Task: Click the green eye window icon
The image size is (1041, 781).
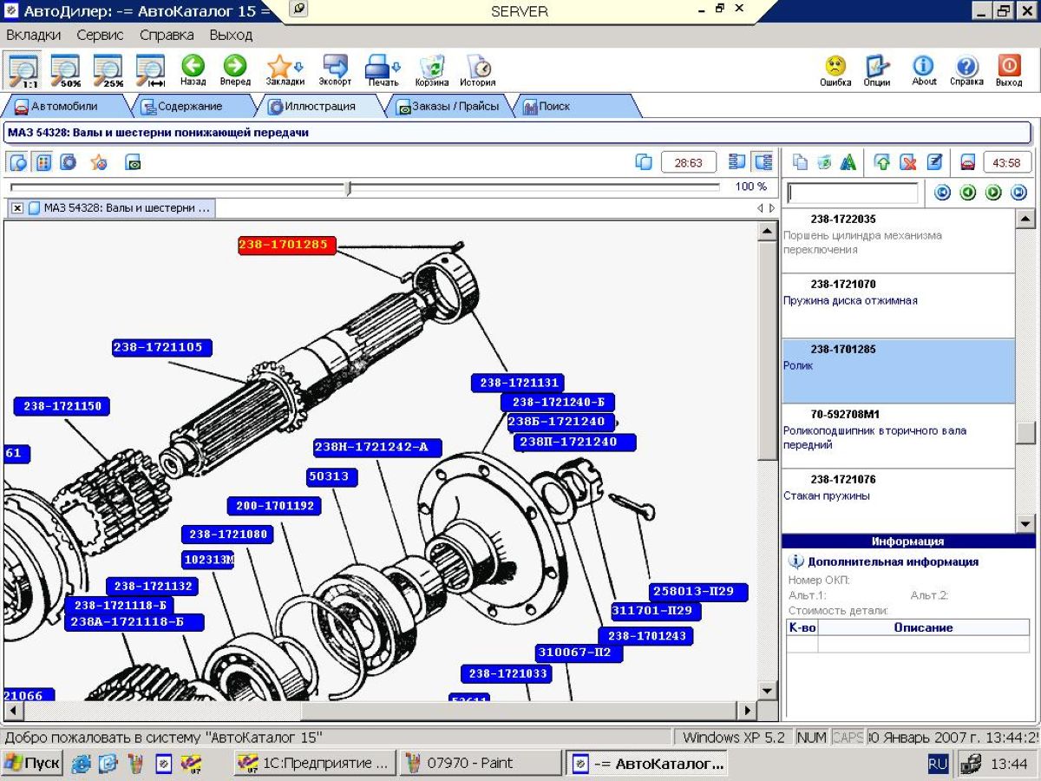Action: point(133,161)
